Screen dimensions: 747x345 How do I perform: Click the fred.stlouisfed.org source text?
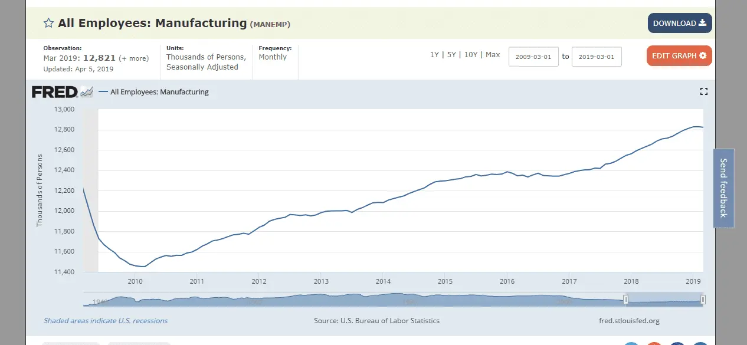click(628, 321)
